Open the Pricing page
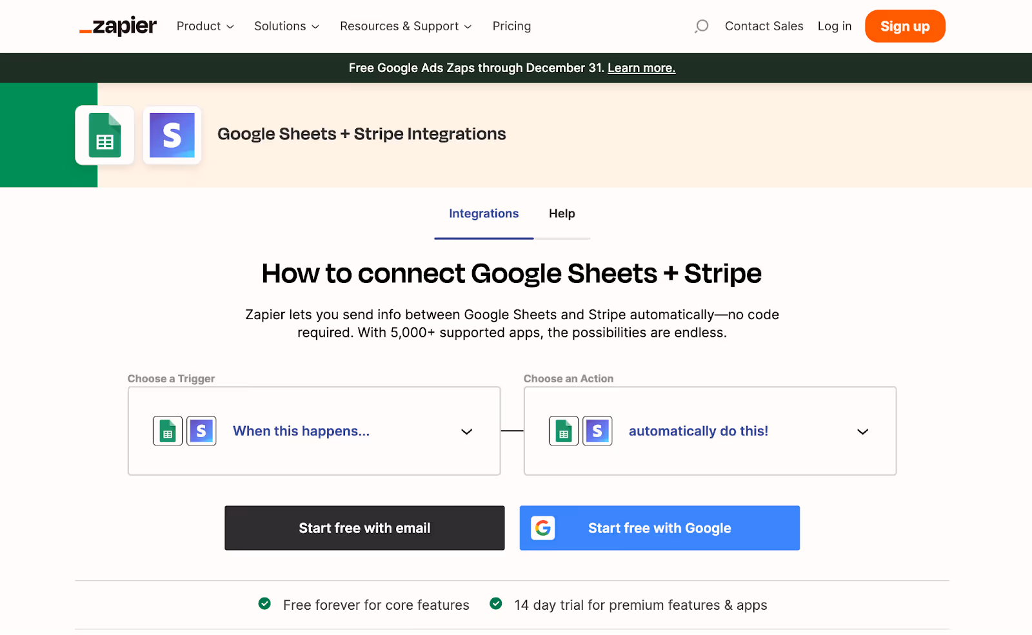Image resolution: width=1032 pixels, height=635 pixels. [x=511, y=26]
